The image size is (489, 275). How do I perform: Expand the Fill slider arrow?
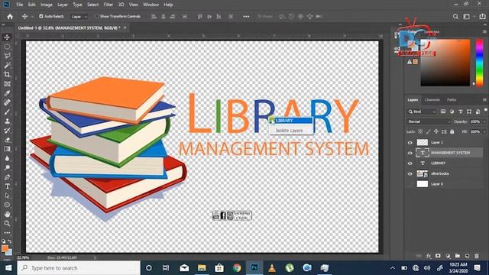485,131
